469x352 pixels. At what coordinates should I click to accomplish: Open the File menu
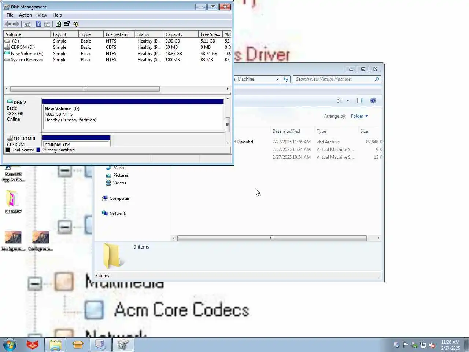click(x=10, y=15)
